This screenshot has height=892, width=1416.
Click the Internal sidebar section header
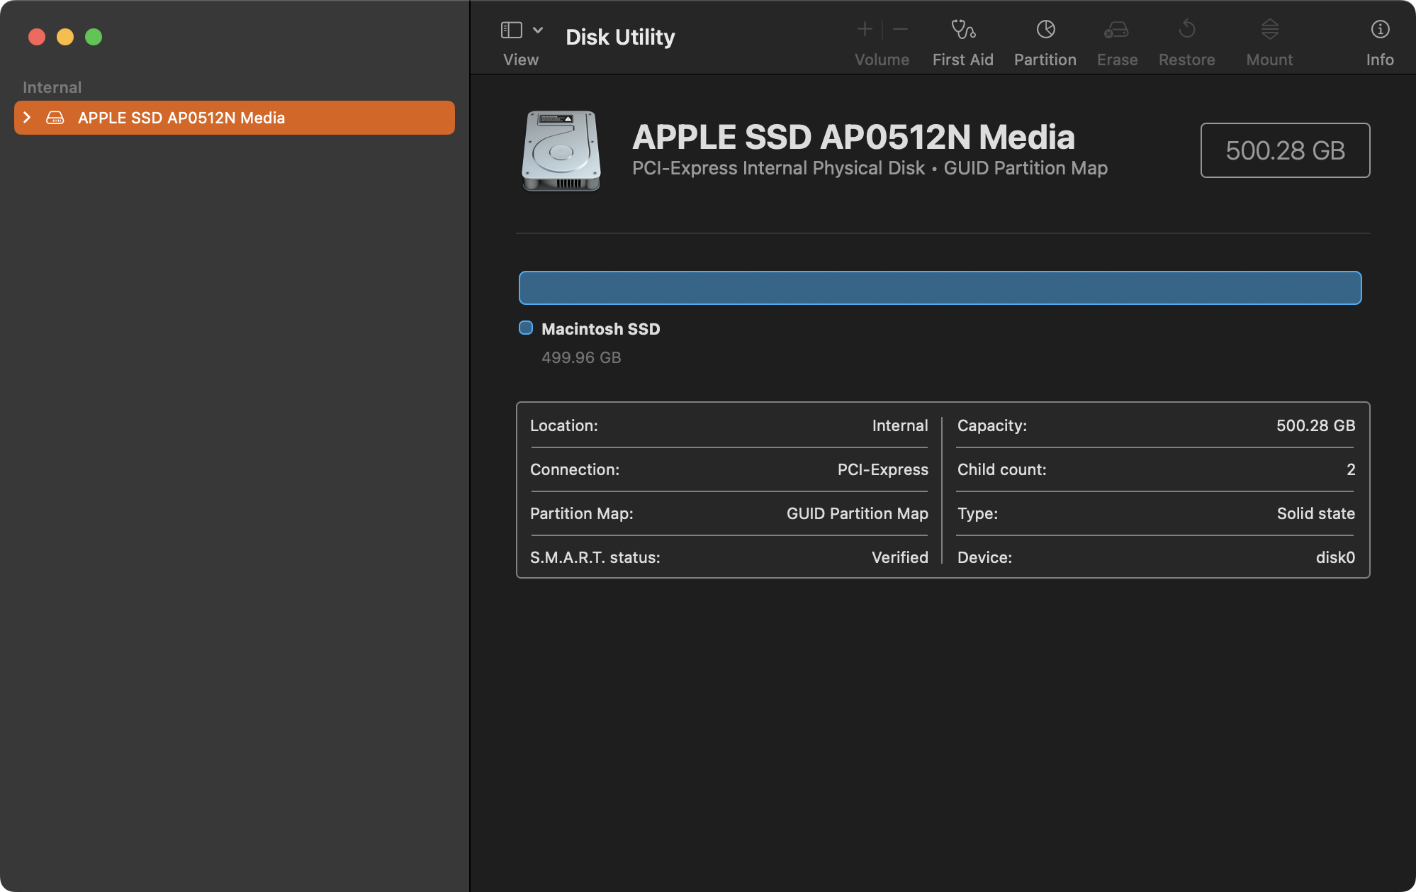point(52,87)
